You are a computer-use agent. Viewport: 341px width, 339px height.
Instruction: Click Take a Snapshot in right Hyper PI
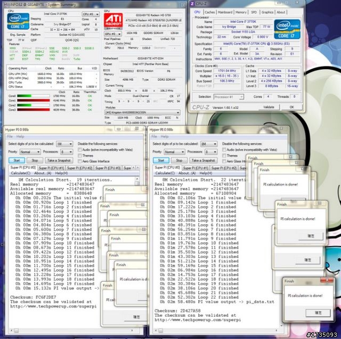[204, 160]
